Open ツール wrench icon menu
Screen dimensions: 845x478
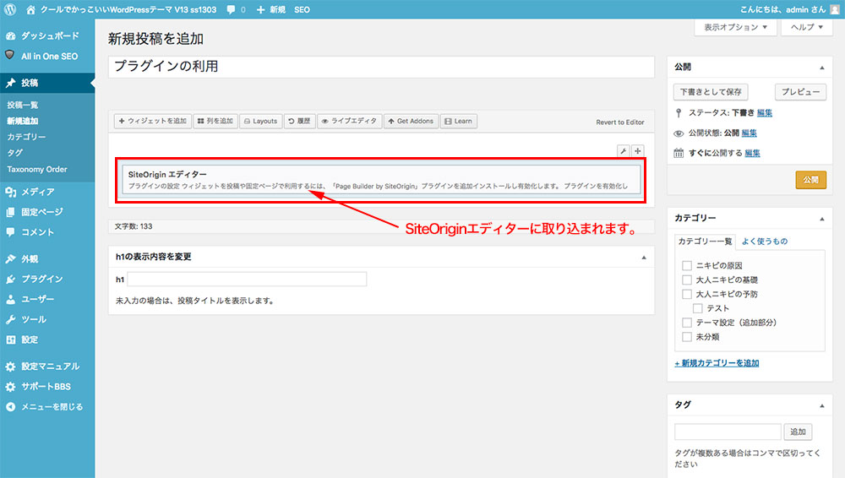[x=10, y=319]
